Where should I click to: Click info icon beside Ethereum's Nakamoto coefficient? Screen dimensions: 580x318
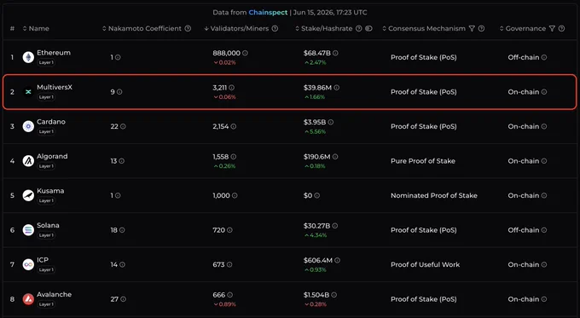tap(118, 57)
